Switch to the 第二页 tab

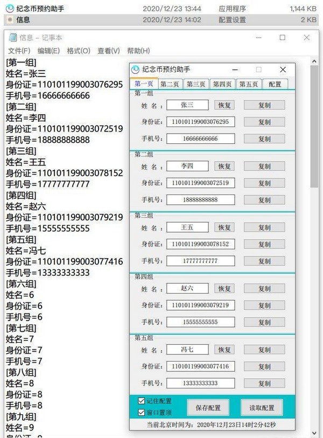170,84
